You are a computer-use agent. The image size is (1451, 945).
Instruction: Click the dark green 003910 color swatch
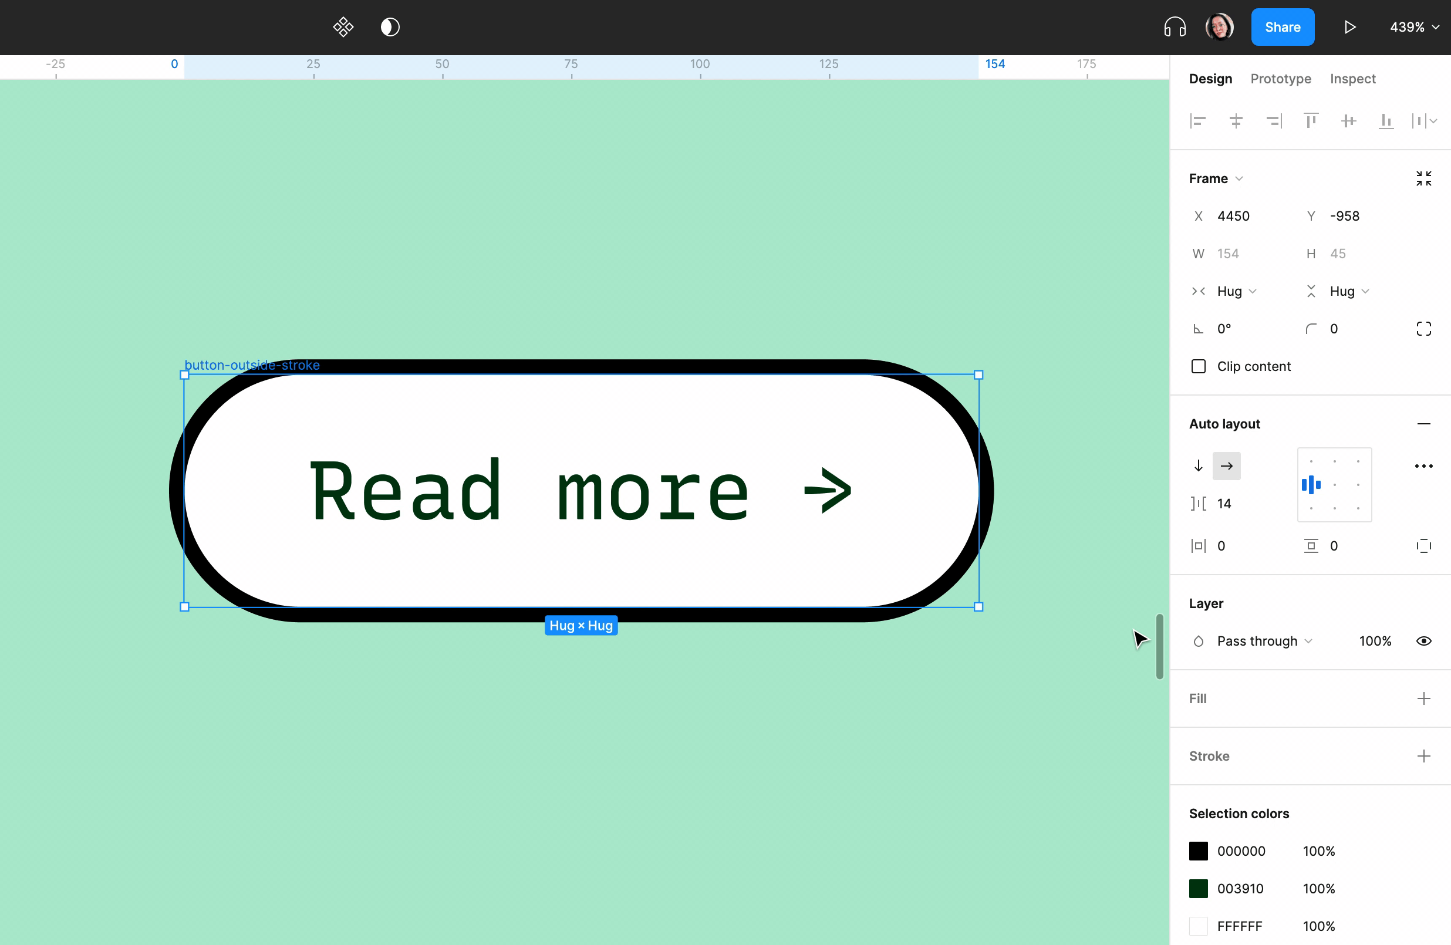1198,889
